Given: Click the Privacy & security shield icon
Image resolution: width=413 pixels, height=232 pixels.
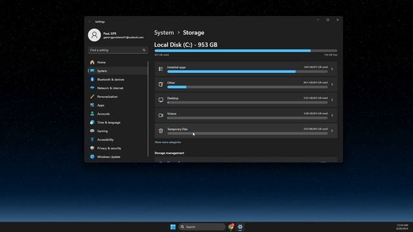Looking at the screenshot, I should pos(92,148).
